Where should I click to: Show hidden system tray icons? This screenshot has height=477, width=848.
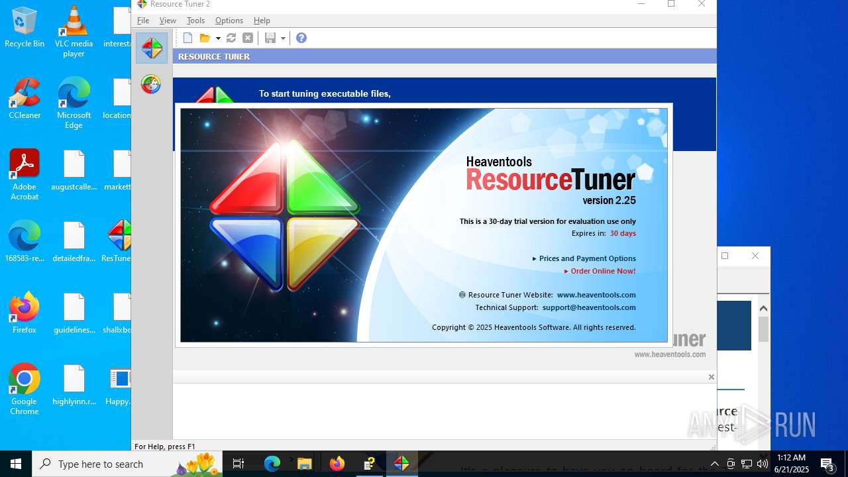[x=714, y=464]
